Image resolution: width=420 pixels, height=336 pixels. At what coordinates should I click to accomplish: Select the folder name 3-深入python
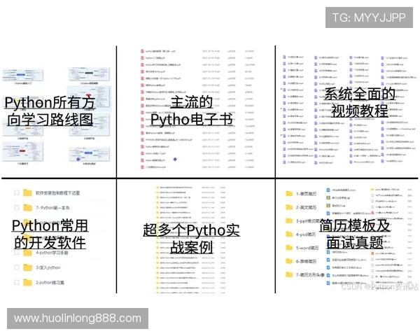(48, 267)
